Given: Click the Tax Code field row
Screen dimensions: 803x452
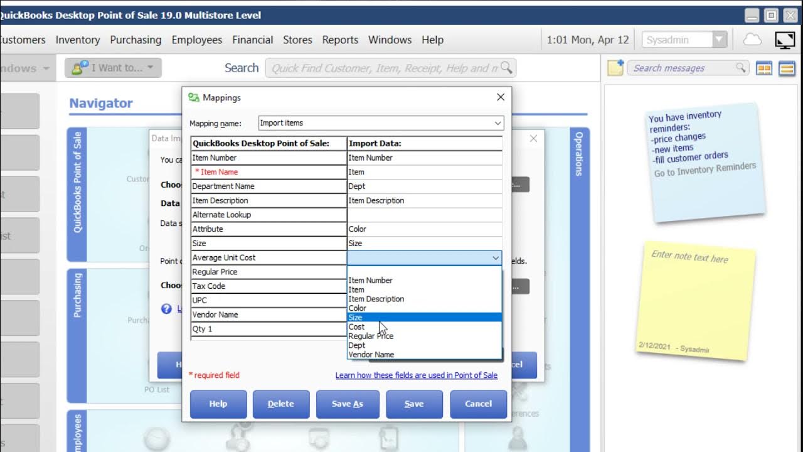Looking at the screenshot, I should 269,286.
